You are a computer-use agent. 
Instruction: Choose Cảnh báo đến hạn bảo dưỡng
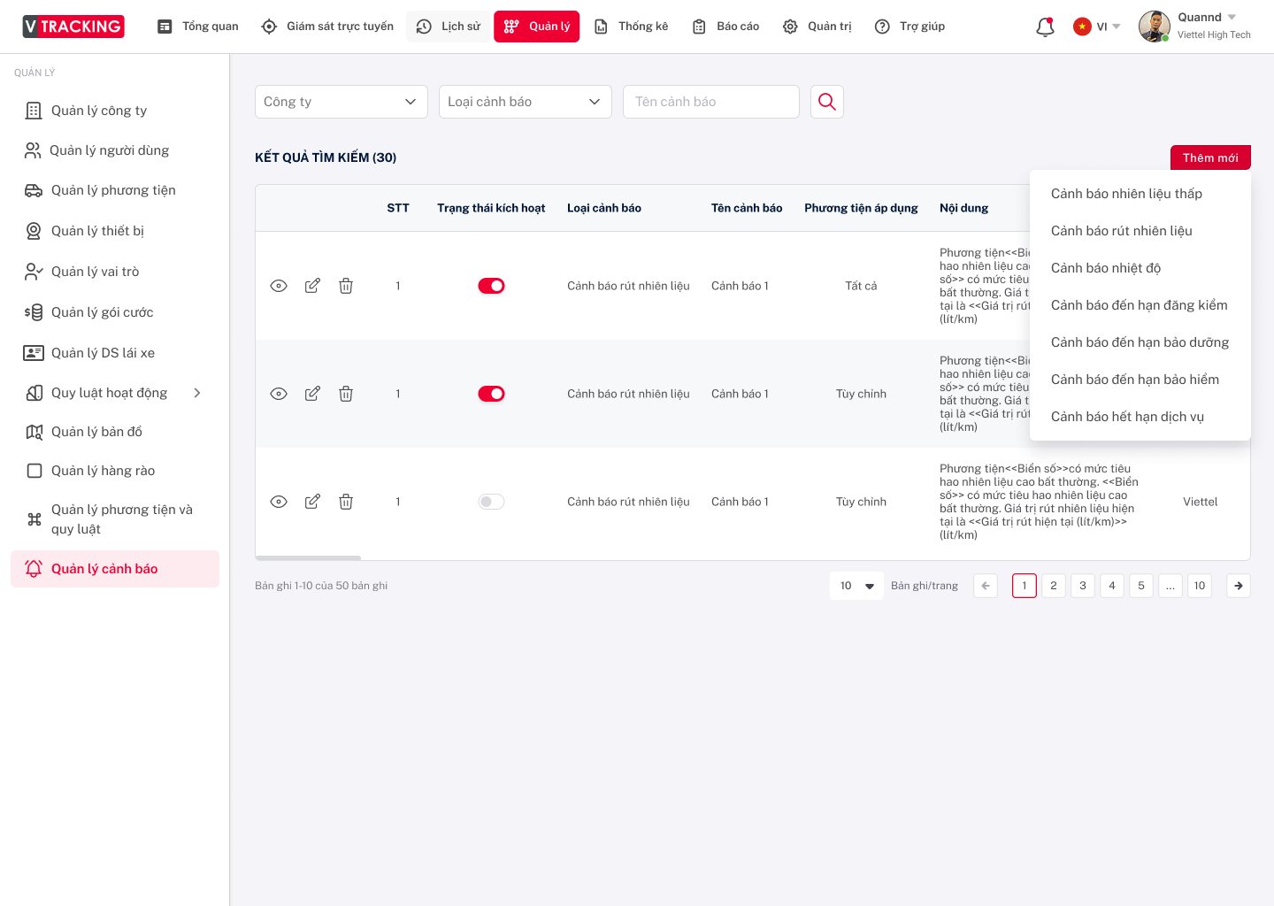click(x=1140, y=342)
